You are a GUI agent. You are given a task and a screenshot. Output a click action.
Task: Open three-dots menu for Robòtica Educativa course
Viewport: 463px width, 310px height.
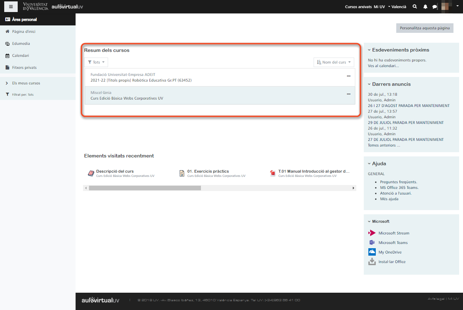(349, 76)
